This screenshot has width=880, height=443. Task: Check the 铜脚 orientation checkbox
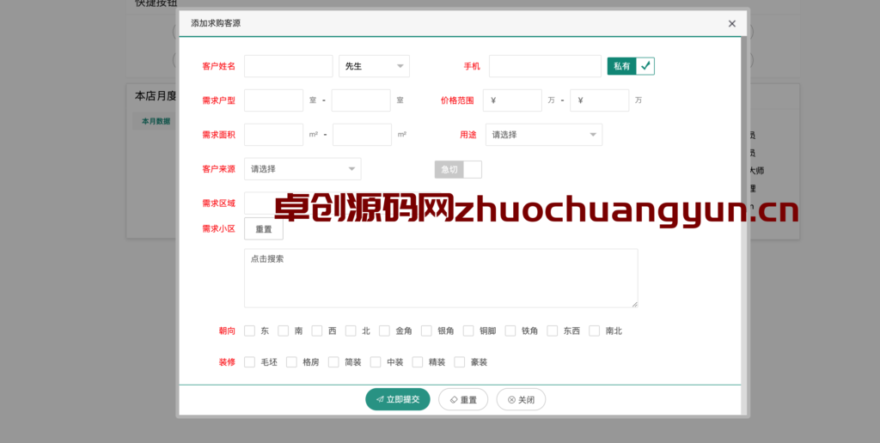coord(468,331)
